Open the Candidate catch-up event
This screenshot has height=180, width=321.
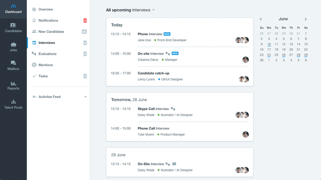pyautogui.click(x=153, y=73)
